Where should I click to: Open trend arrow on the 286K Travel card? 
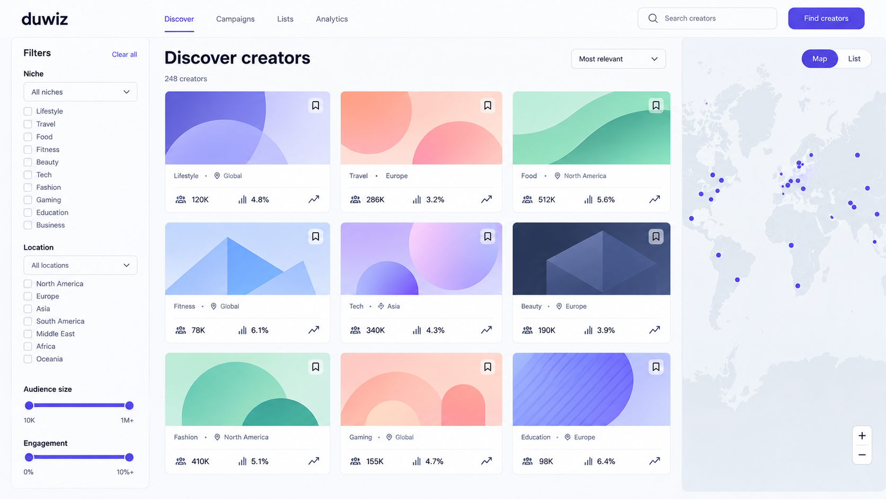486,199
